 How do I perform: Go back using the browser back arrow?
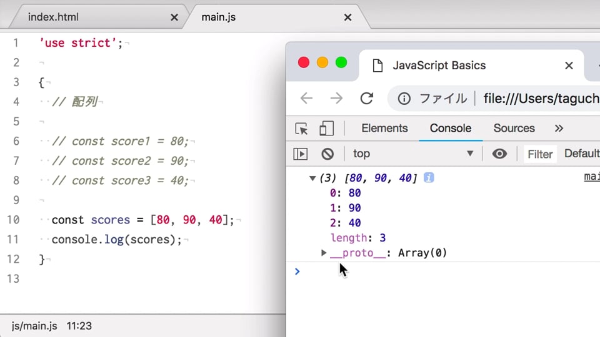[306, 98]
